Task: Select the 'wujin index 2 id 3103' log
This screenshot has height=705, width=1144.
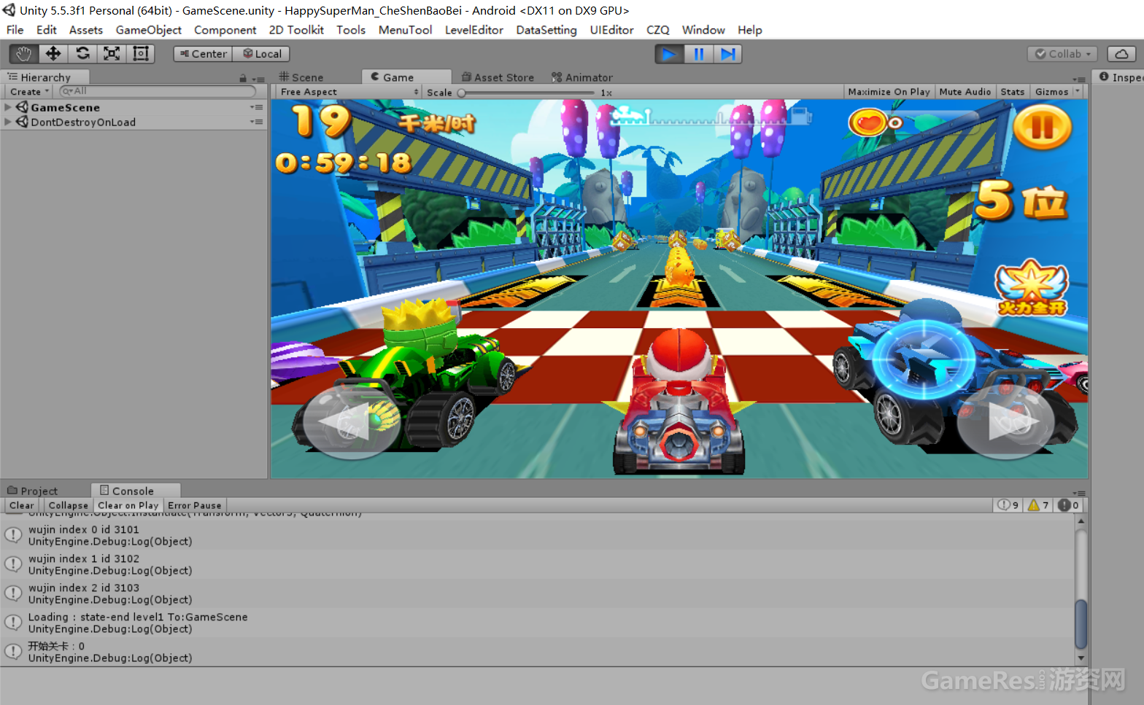Action: (537, 593)
